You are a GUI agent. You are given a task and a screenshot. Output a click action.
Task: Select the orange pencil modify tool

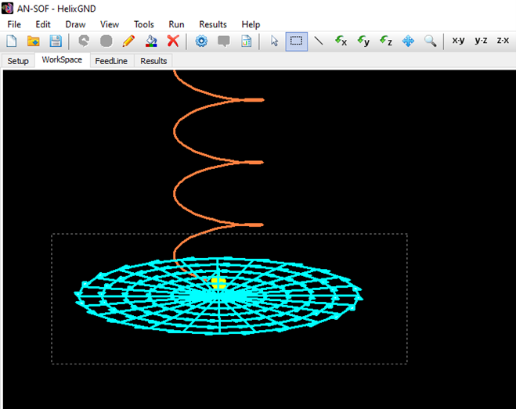128,41
